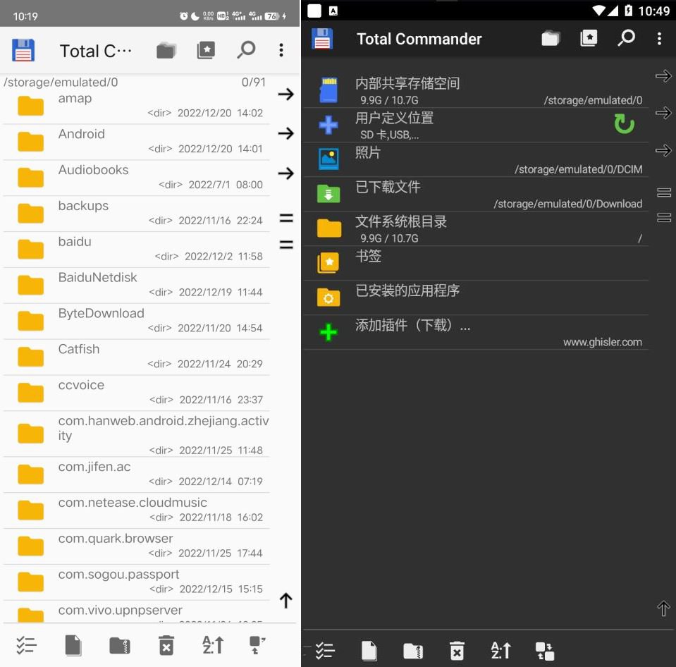Open 添加插件（下载）entry
The width and height of the screenshot is (676, 667).
(x=476, y=332)
